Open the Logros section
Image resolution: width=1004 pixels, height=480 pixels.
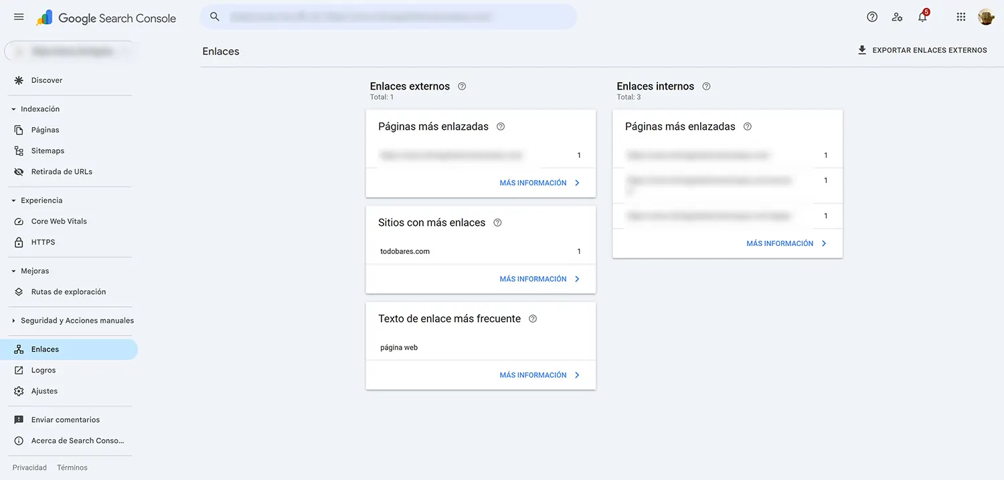44,370
